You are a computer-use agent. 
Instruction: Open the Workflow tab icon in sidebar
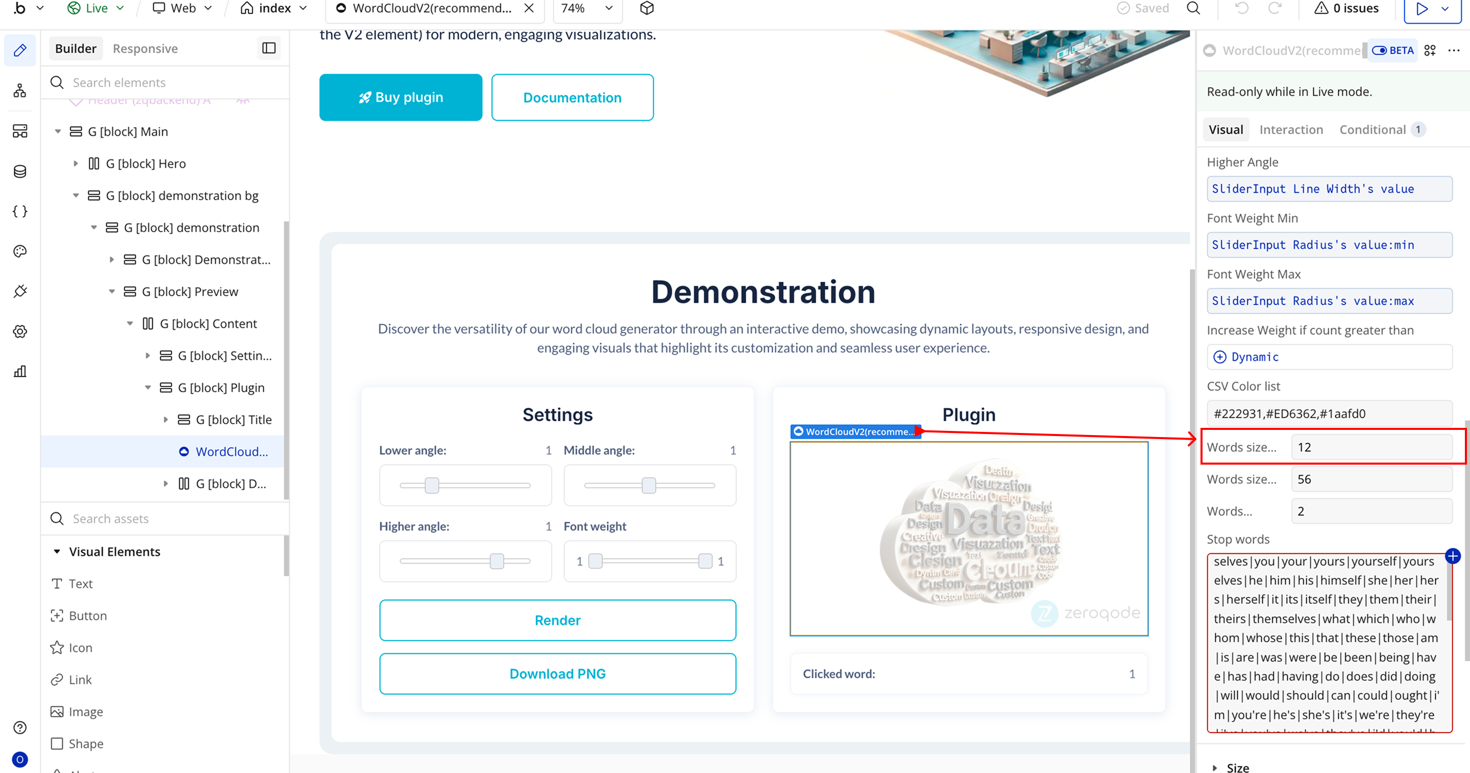click(20, 91)
